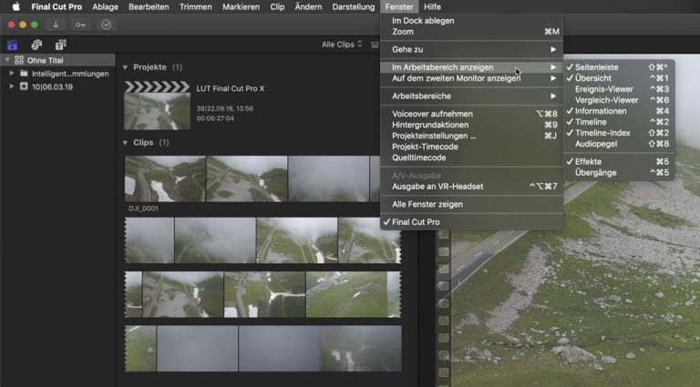Image resolution: width=700 pixels, height=387 pixels.
Task: Open the Bearbeiten menu
Action: click(x=149, y=6)
